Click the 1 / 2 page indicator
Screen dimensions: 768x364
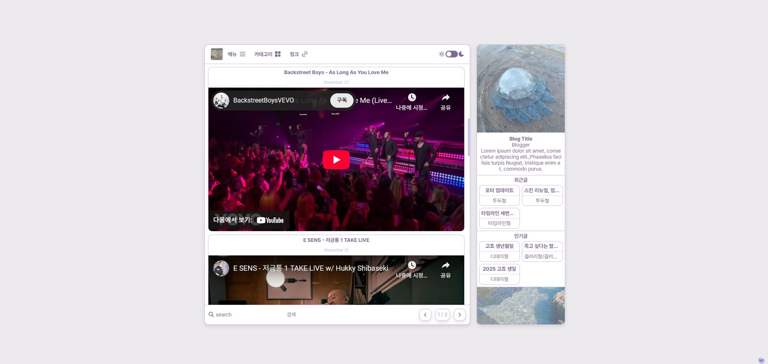(x=443, y=315)
